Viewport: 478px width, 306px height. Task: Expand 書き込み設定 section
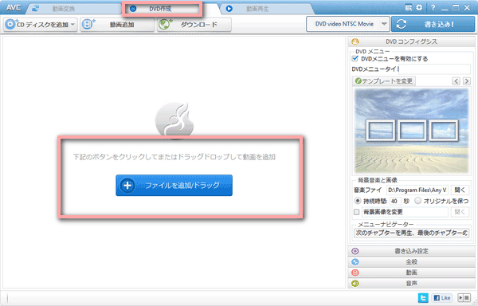[411, 251]
